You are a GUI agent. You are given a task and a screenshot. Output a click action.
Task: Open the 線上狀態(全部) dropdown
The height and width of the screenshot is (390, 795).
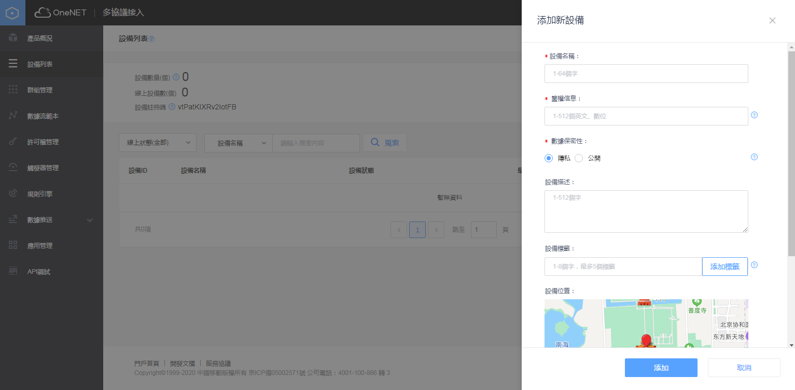(x=158, y=143)
